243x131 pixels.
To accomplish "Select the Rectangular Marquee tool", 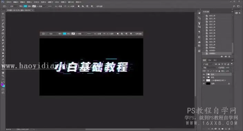I will tap(3, 17).
